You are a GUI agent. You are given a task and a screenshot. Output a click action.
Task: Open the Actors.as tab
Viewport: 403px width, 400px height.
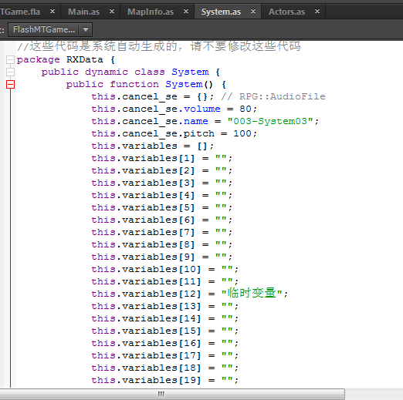286,12
